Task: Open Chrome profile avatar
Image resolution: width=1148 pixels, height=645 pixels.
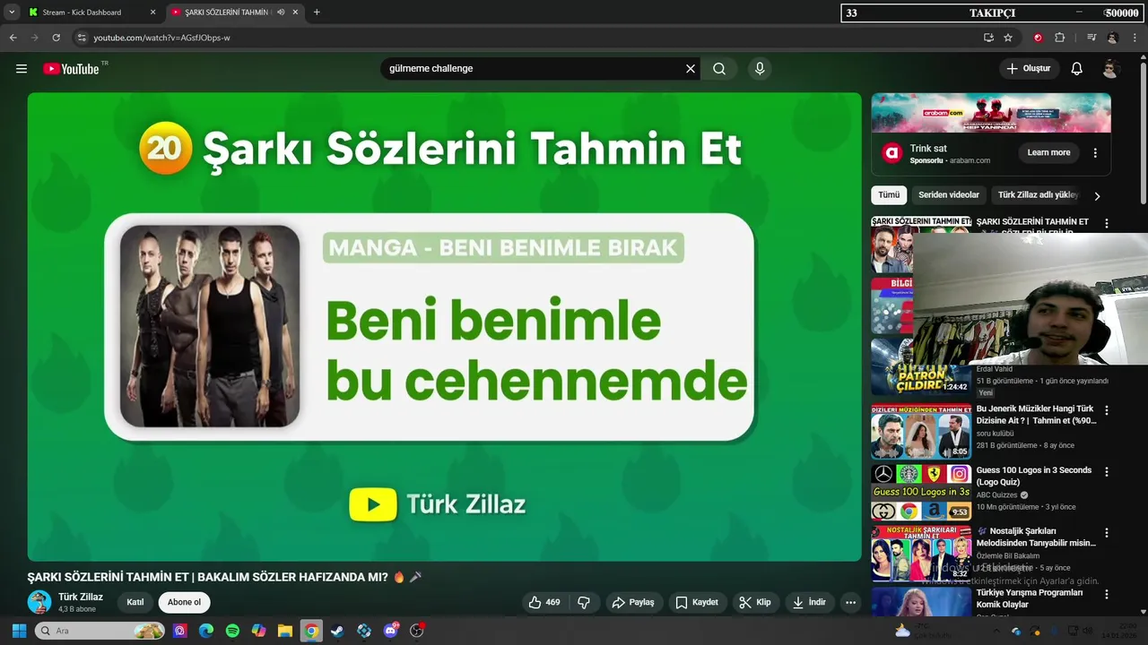Action: tap(1113, 38)
